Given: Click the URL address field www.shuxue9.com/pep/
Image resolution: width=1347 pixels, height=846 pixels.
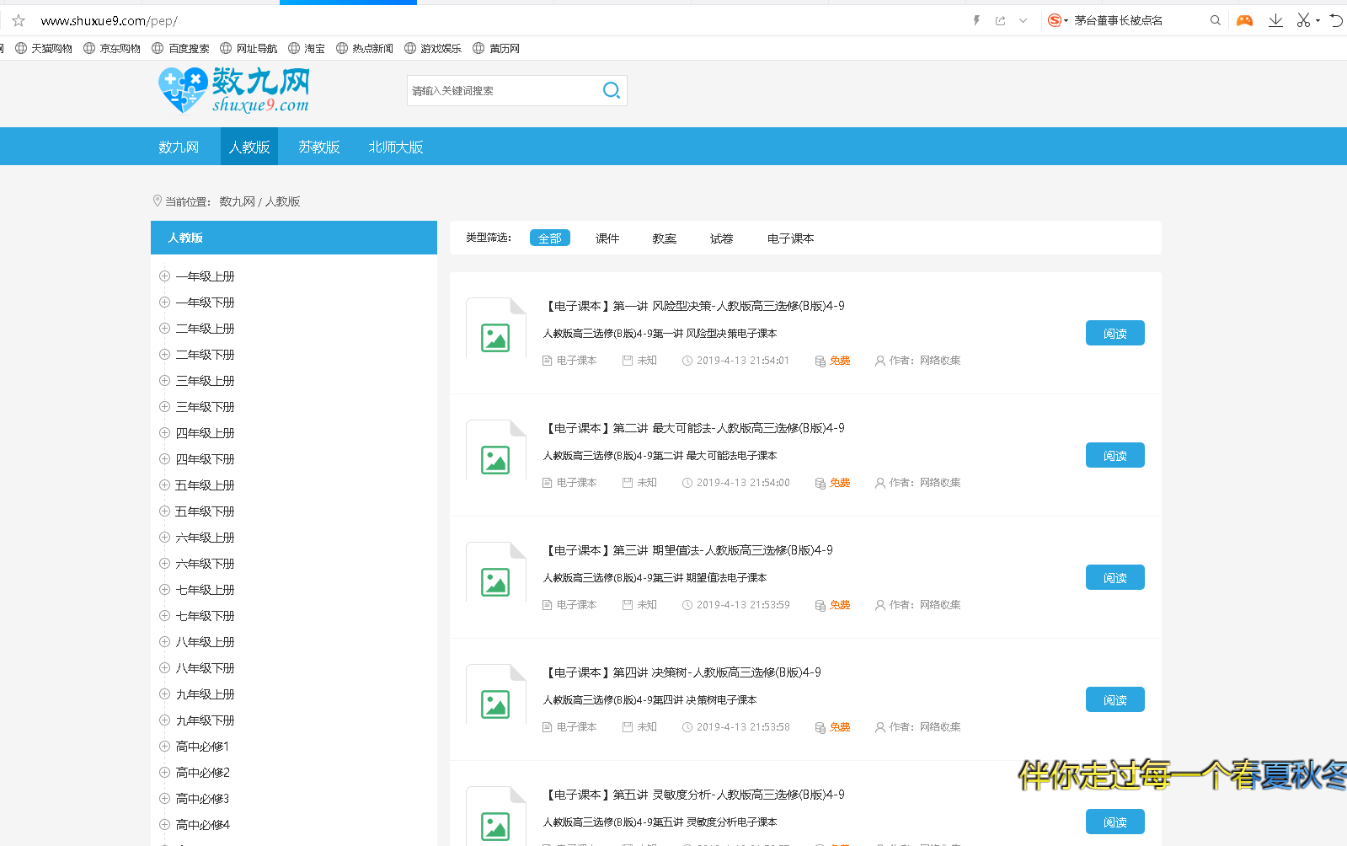Looking at the screenshot, I should pos(110,20).
